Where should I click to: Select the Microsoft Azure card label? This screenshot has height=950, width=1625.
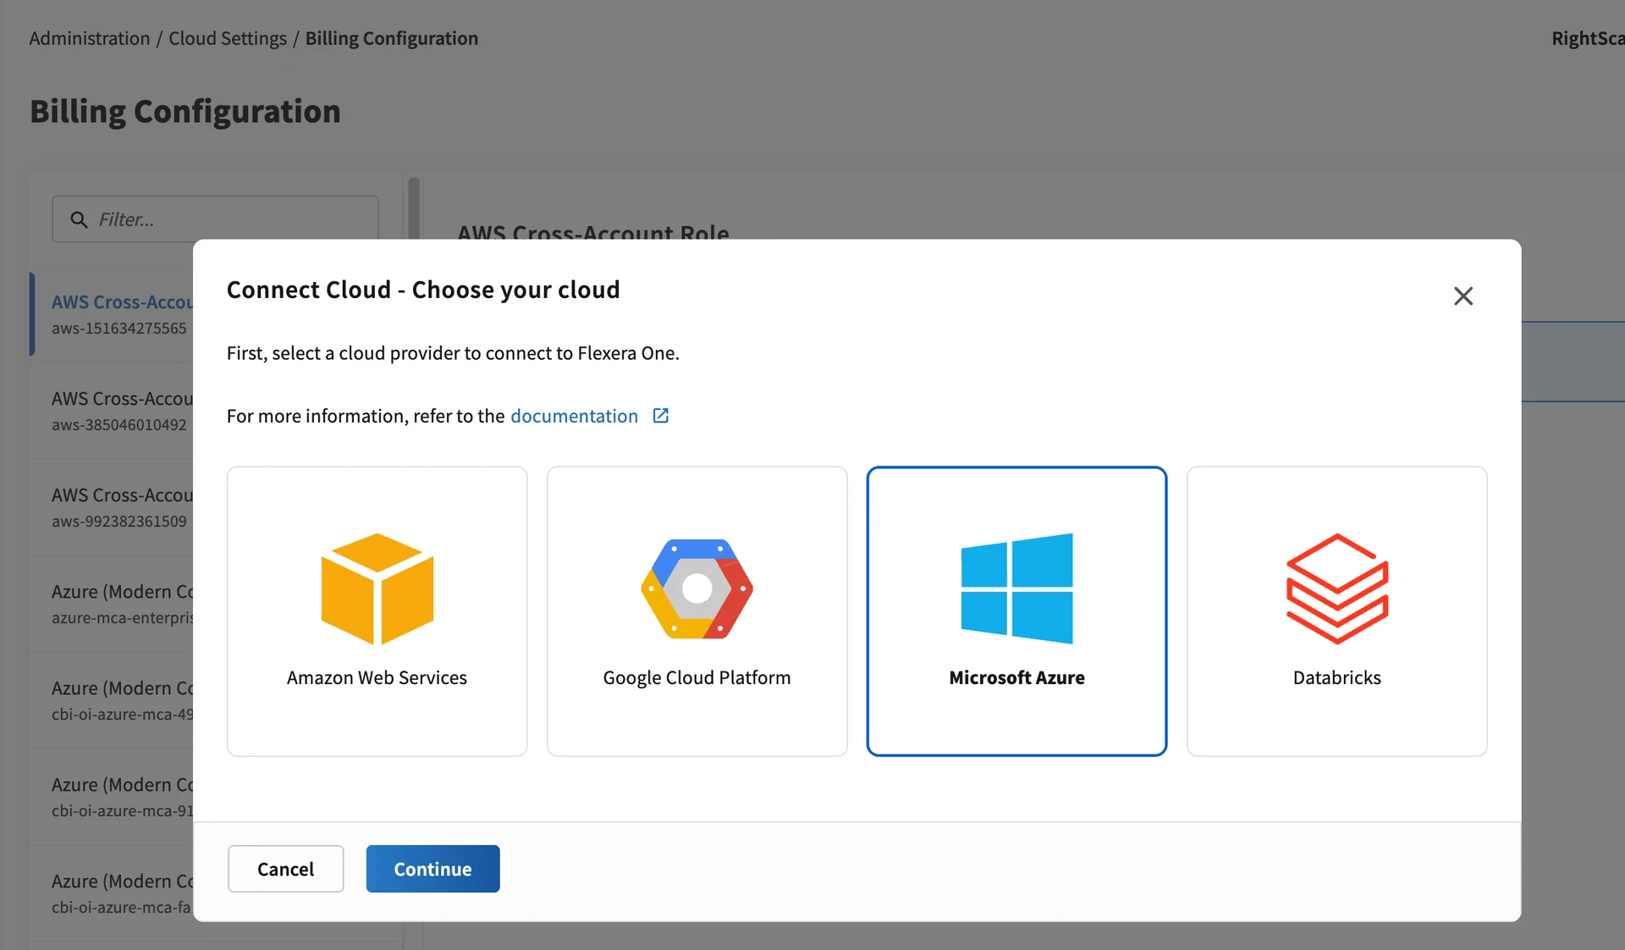(1016, 677)
